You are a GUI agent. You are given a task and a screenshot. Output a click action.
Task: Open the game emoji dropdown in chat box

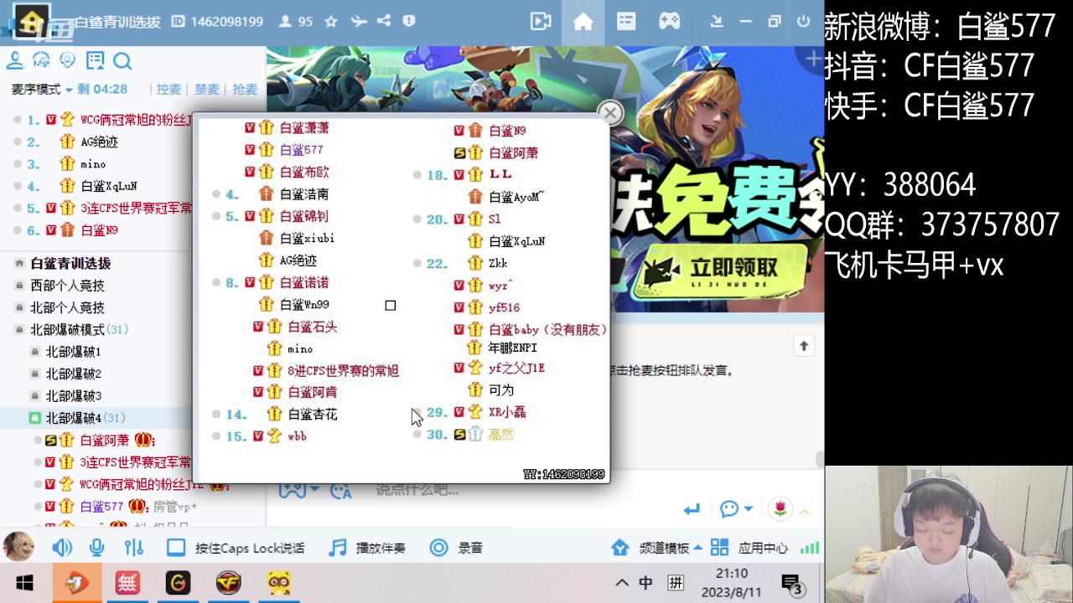[x=314, y=489]
